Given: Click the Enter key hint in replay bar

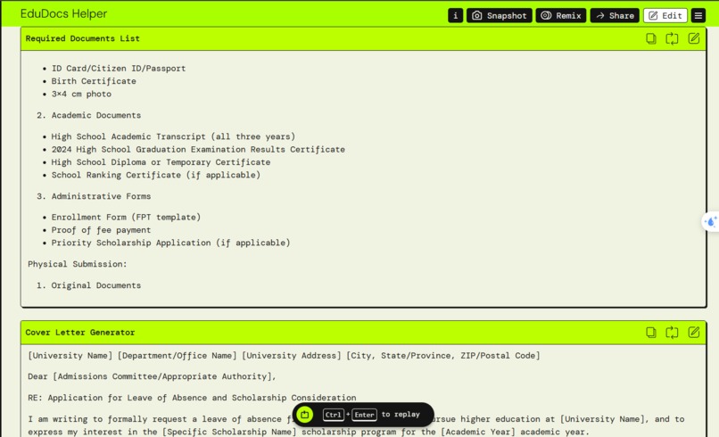Looking at the screenshot, I should [364, 415].
